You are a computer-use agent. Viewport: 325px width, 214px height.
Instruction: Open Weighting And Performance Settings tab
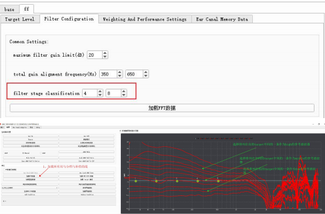point(145,19)
